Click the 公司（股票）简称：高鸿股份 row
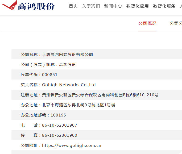182x154 pixels. point(97,64)
